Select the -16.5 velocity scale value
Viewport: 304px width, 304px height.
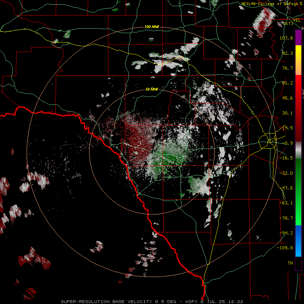286,158
